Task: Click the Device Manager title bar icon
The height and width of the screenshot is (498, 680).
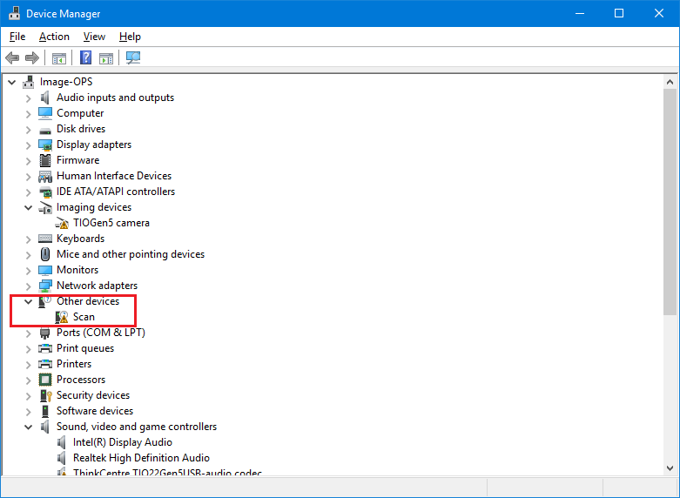Action: [x=14, y=13]
